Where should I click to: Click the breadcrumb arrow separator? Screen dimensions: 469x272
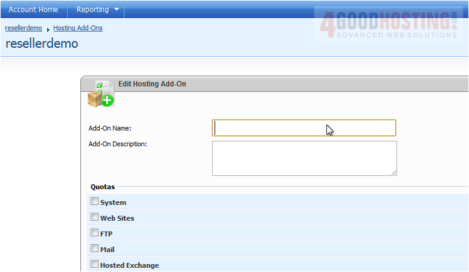point(48,29)
